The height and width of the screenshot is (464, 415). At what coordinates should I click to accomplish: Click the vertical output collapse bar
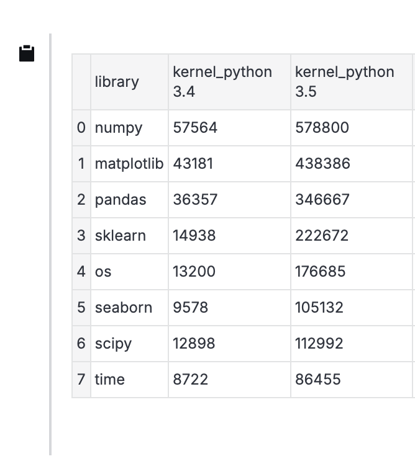(x=50, y=244)
